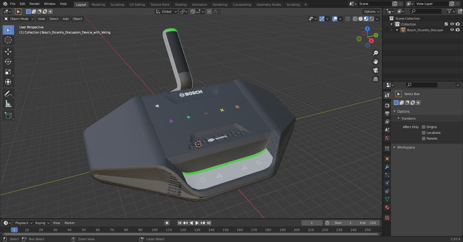Image resolution: width=463 pixels, height=242 pixels.
Task: Activate the Rotate tool
Action: 8,62
